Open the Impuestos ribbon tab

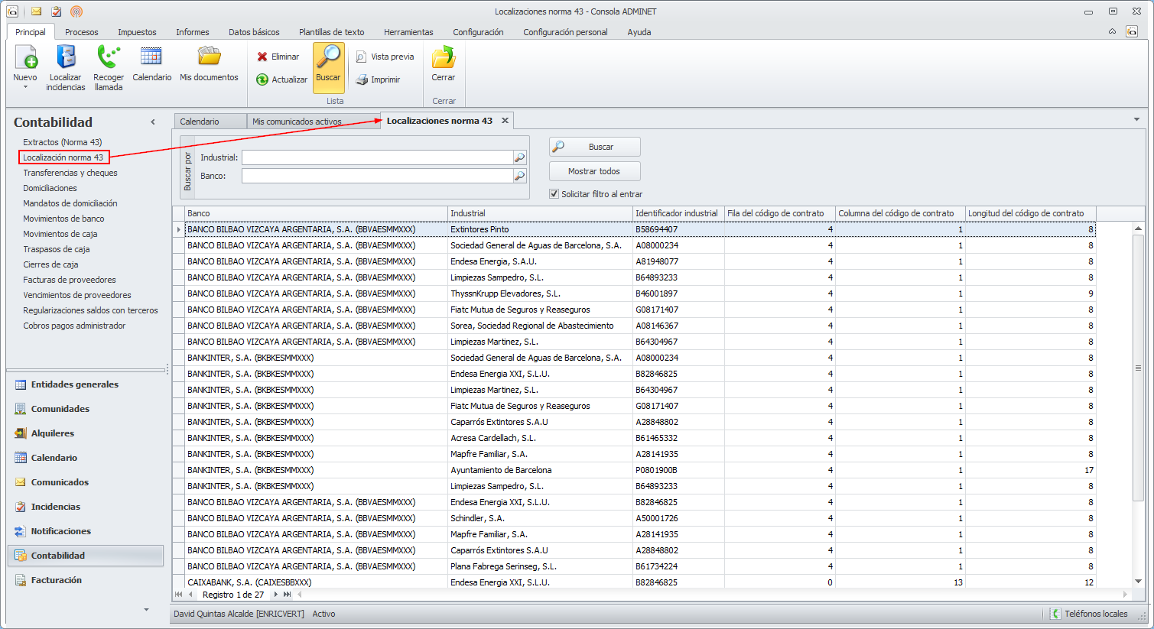(137, 32)
